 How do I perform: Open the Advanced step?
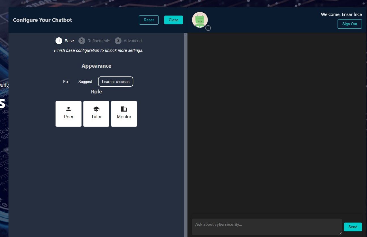(128, 41)
